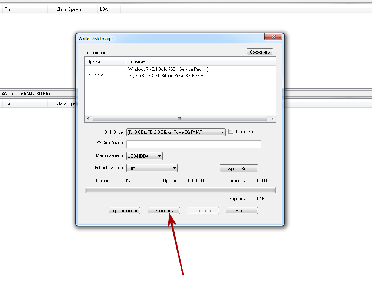
Task: Enable the Проверка checkbox
Action: (230, 132)
